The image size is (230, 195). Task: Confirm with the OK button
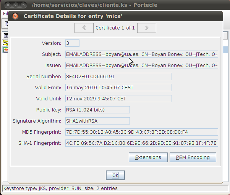115,175
